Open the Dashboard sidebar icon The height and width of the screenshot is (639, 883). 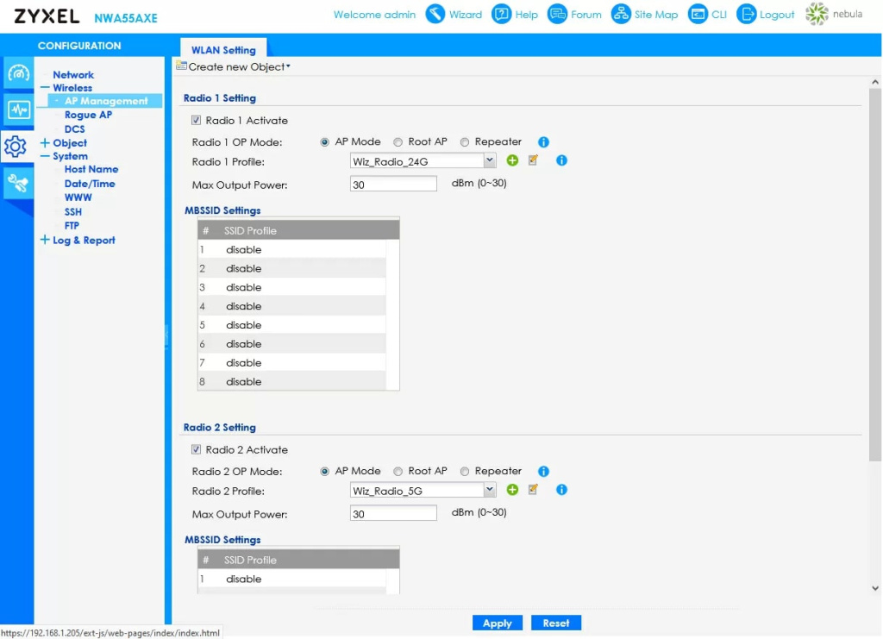tap(18, 73)
